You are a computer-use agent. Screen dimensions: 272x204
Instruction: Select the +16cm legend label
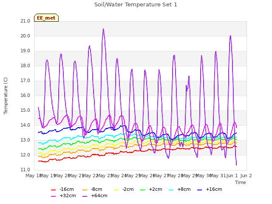(x=214, y=189)
